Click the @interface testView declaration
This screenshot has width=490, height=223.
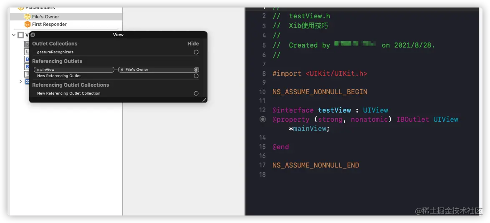330,110
